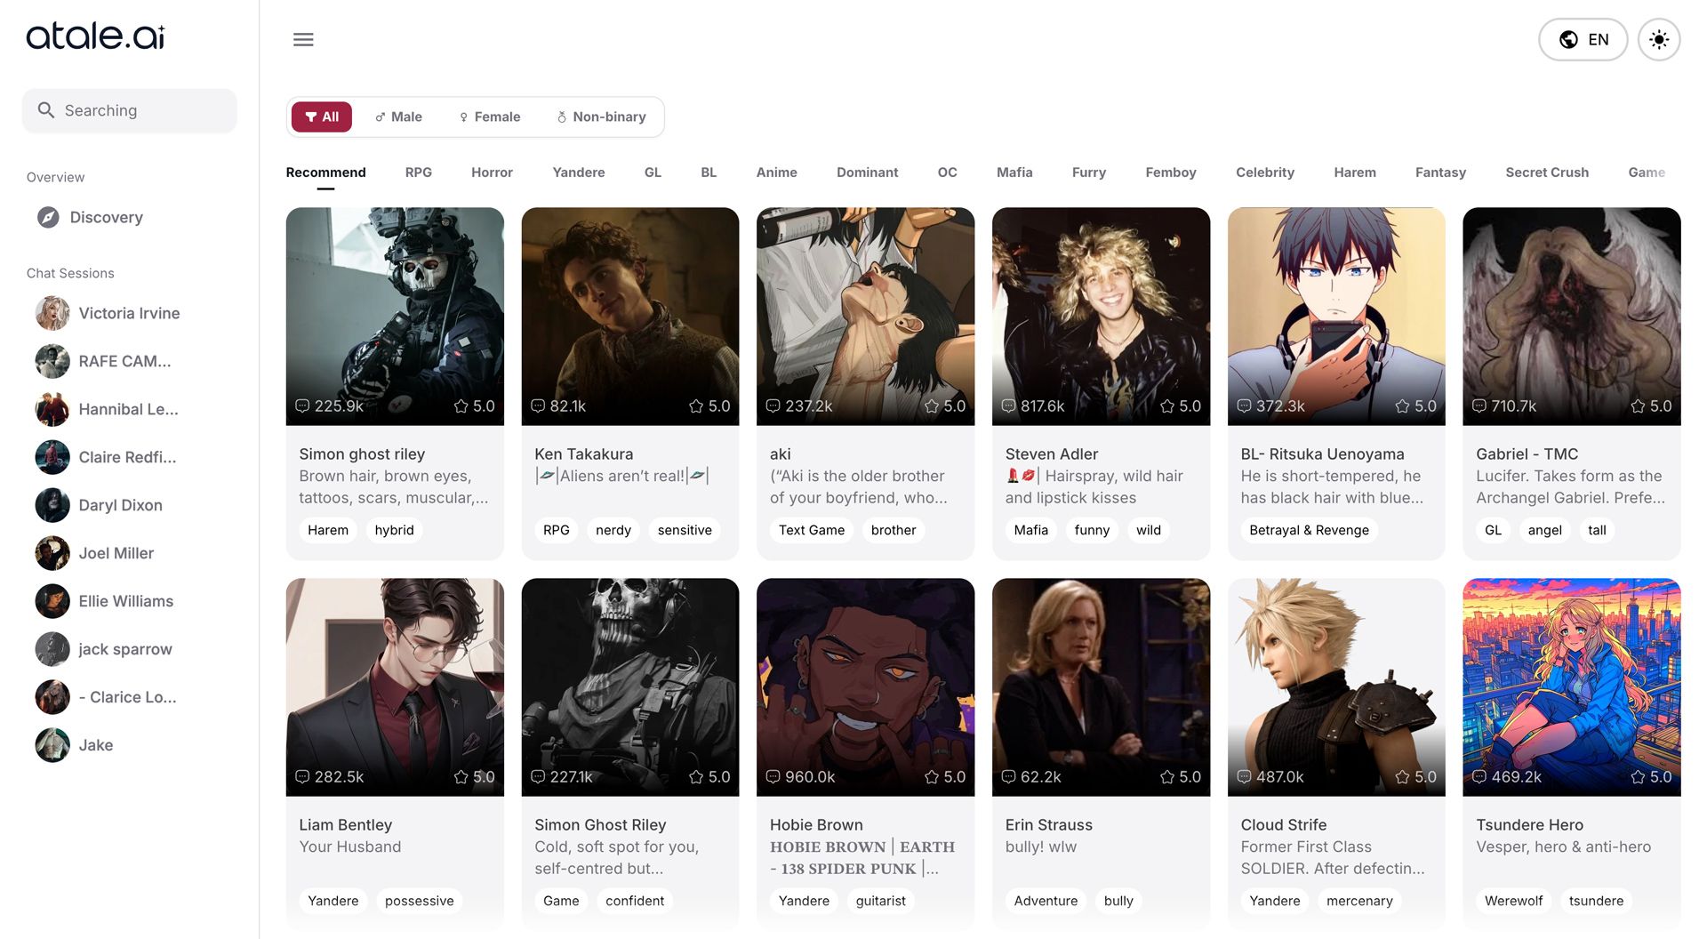Switch to the Yandere category tab

578,173
